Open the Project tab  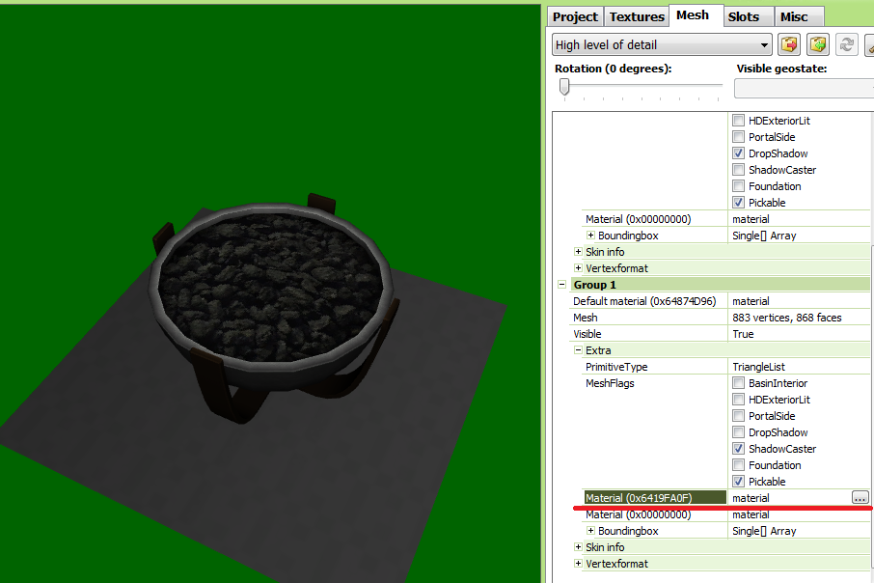[x=576, y=16]
